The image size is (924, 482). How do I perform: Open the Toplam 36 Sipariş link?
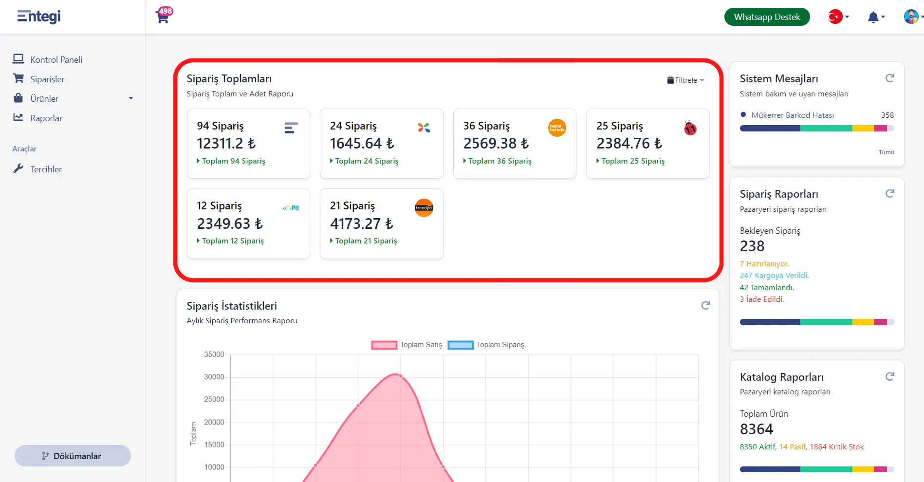coord(497,161)
